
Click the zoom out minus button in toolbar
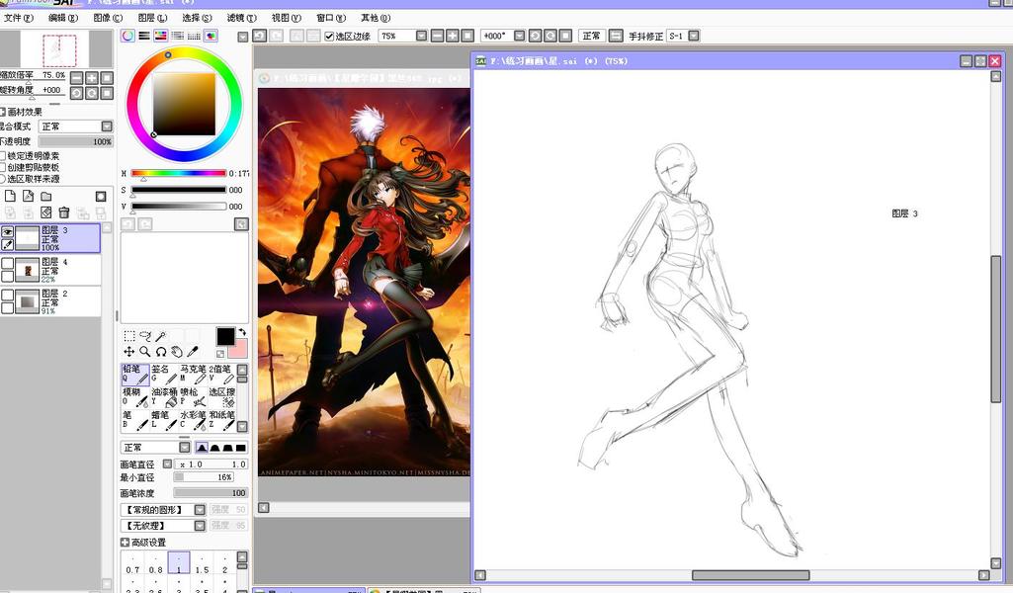[437, 36]
